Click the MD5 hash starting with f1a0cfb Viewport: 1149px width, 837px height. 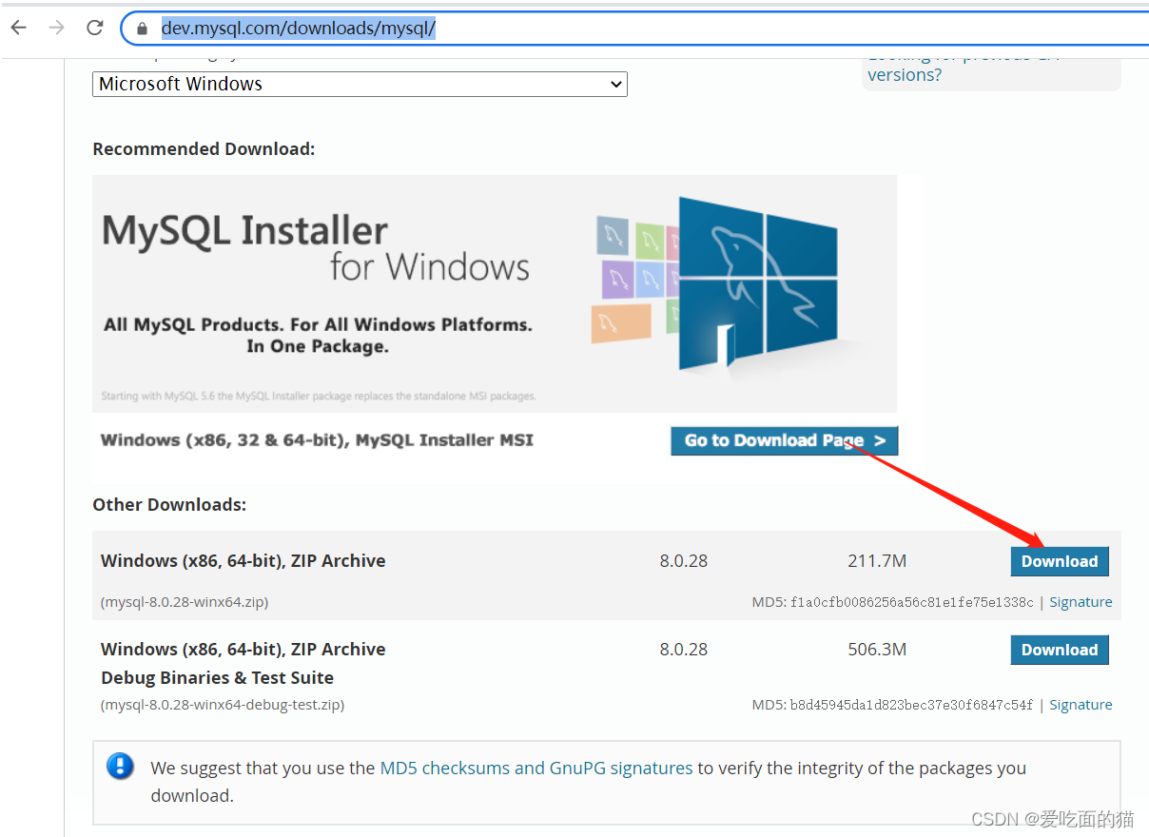(912, 602)
